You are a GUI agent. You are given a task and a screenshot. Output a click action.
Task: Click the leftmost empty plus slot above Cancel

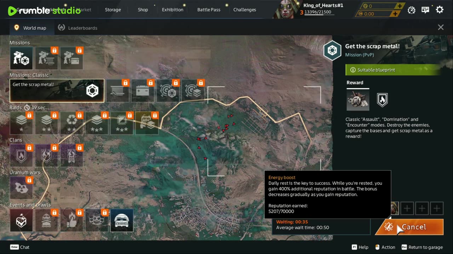407,208
